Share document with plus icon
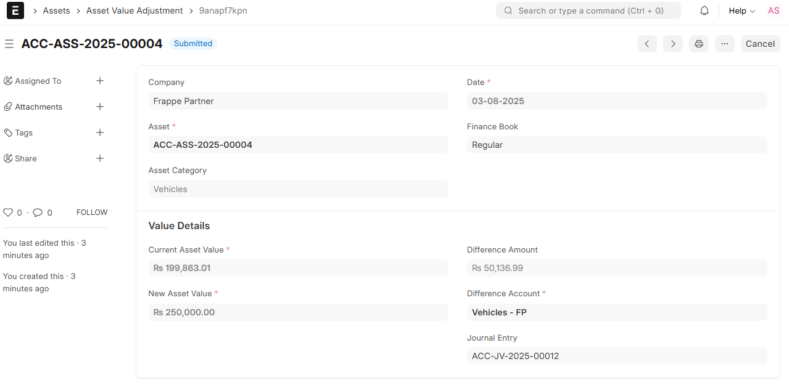The height and width of the screenshot is (388, 789). click(100, 158)
